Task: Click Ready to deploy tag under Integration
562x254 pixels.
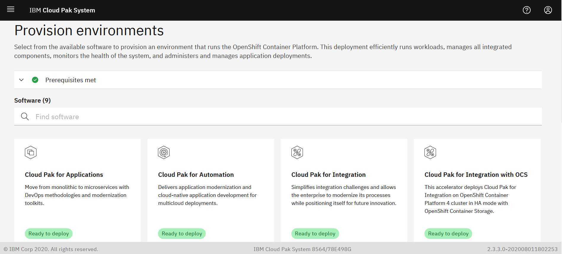Action: (315, 234)
